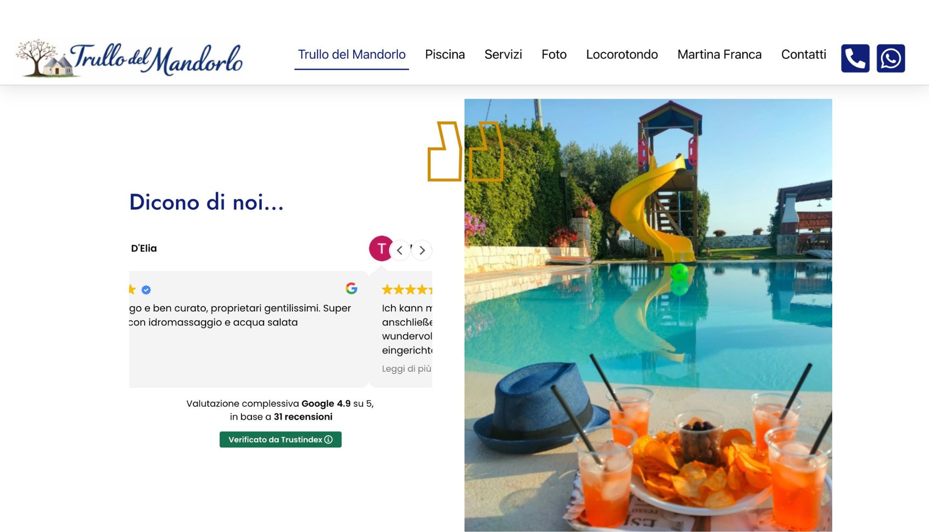This screenshot has width=929, height=532.
Task: Show the next review with the right arrow
Action: [422, 250]
